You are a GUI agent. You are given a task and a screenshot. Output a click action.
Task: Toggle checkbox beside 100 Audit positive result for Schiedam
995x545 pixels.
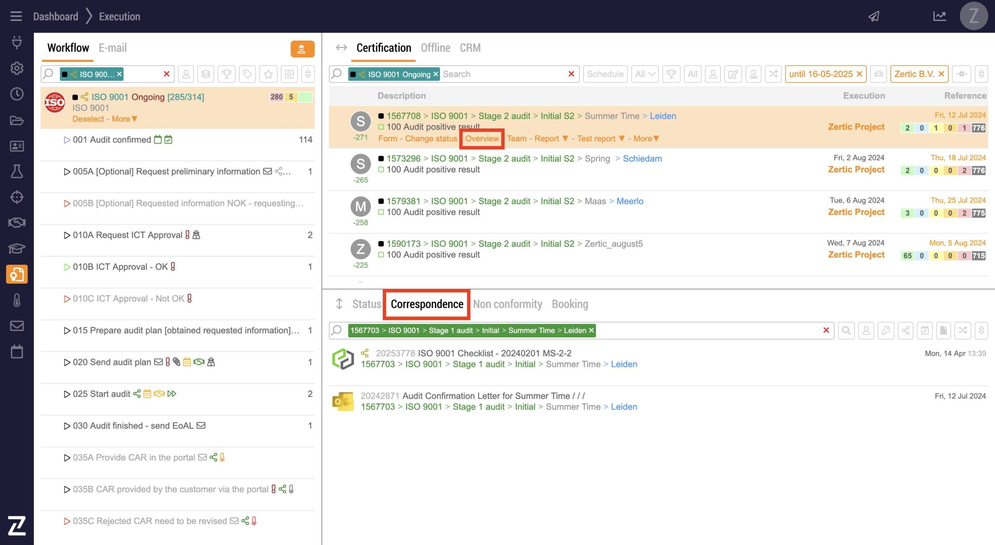(x=381, y=170)
